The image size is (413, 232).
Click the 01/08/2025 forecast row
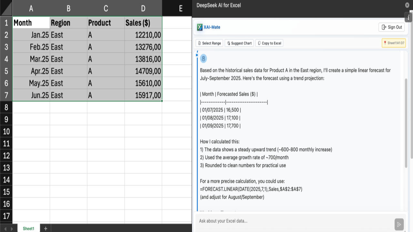220,118
